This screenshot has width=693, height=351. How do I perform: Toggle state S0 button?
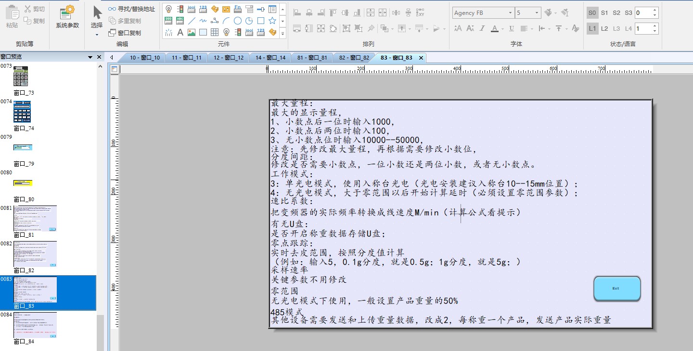(592, 13)
